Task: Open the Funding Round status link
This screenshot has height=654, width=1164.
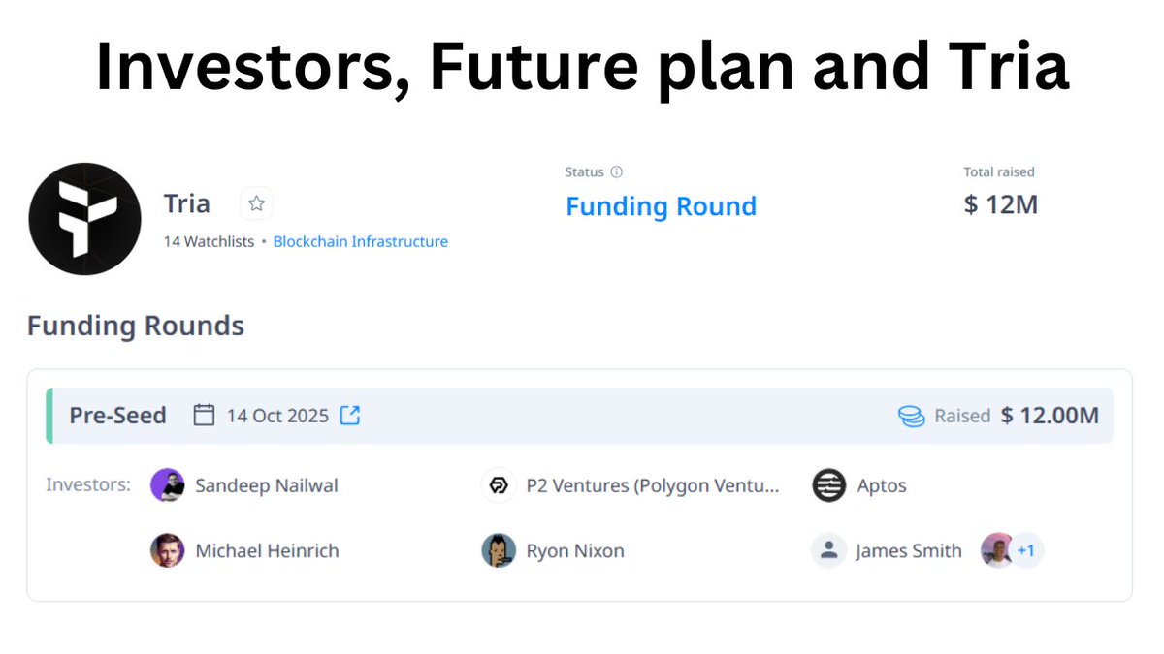Action: click(x=661, y=206)
